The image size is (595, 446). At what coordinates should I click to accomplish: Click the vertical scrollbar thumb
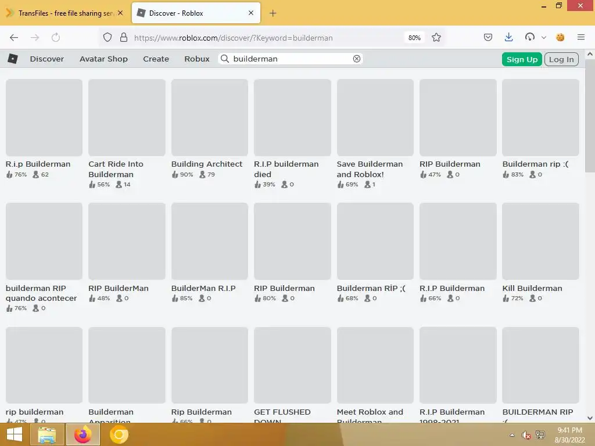pos(590,116)
